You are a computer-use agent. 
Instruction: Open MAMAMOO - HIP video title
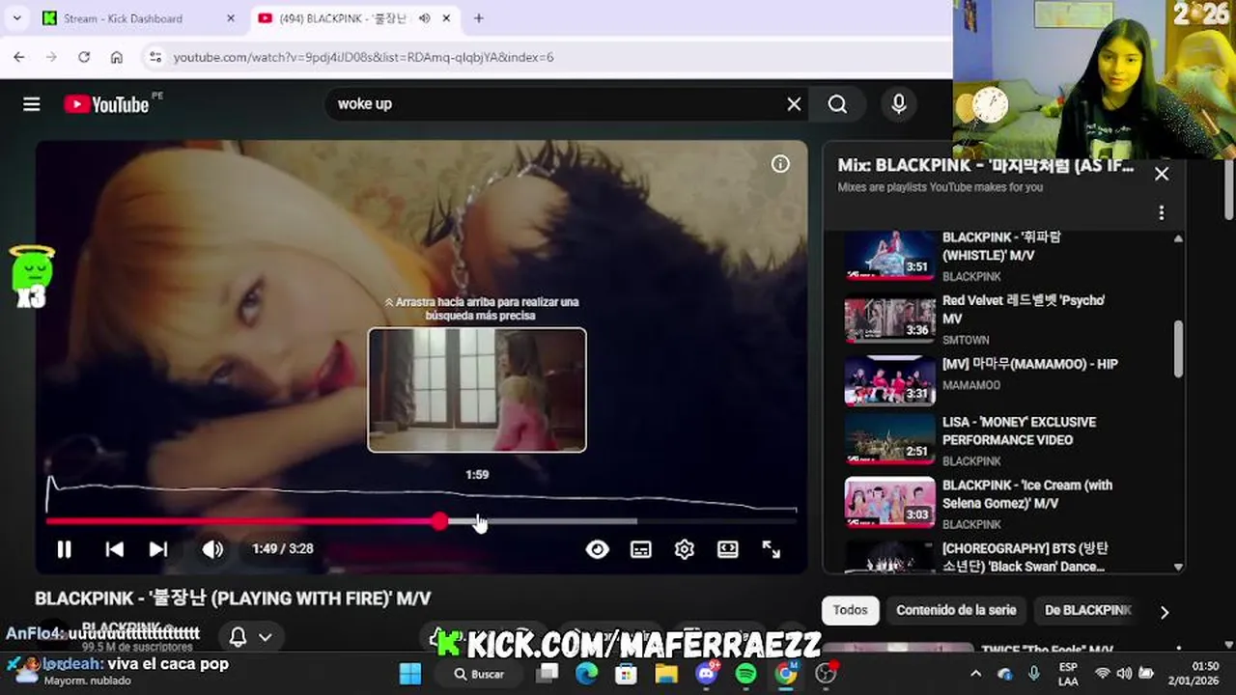1029,364
